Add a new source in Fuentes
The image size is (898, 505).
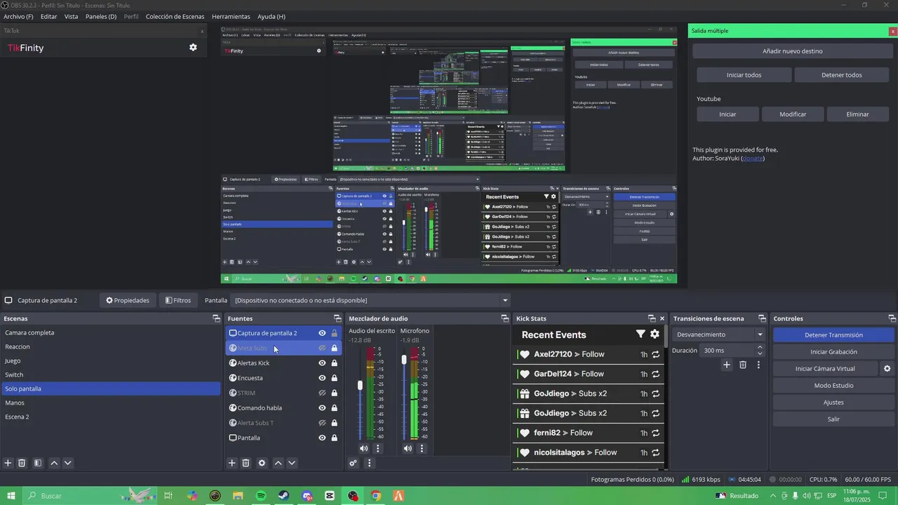tap(232, 463)
